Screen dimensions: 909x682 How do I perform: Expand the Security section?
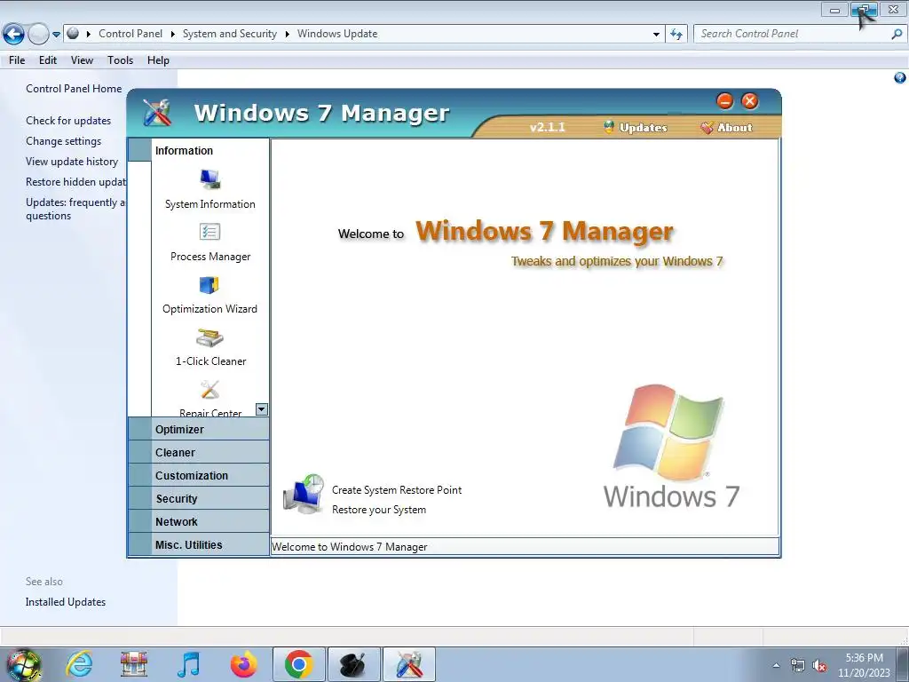198,499
